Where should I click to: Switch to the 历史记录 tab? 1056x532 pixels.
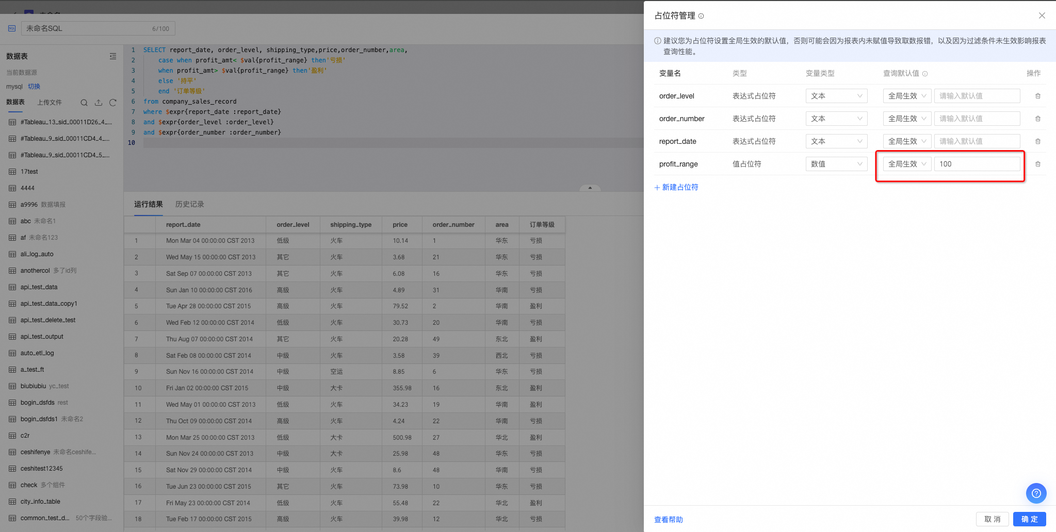(x=190, y=204)
